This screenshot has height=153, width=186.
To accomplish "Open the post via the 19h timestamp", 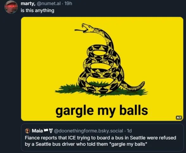I will pyautogui.click(x=68, y=4).
